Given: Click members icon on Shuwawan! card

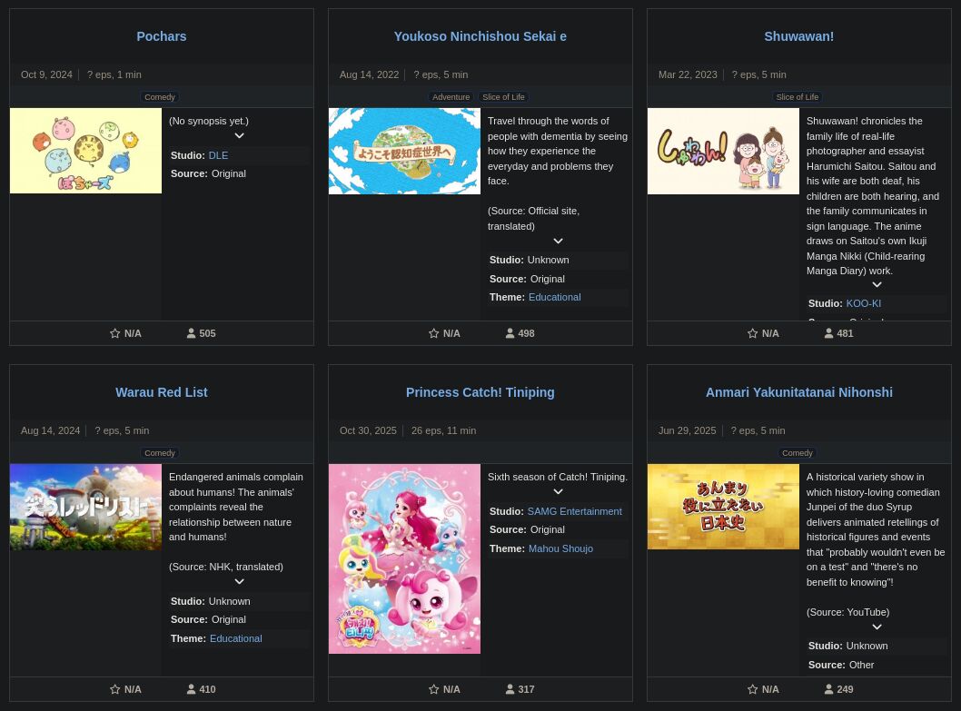Looking at the screenshot, I should pos(829,333).
